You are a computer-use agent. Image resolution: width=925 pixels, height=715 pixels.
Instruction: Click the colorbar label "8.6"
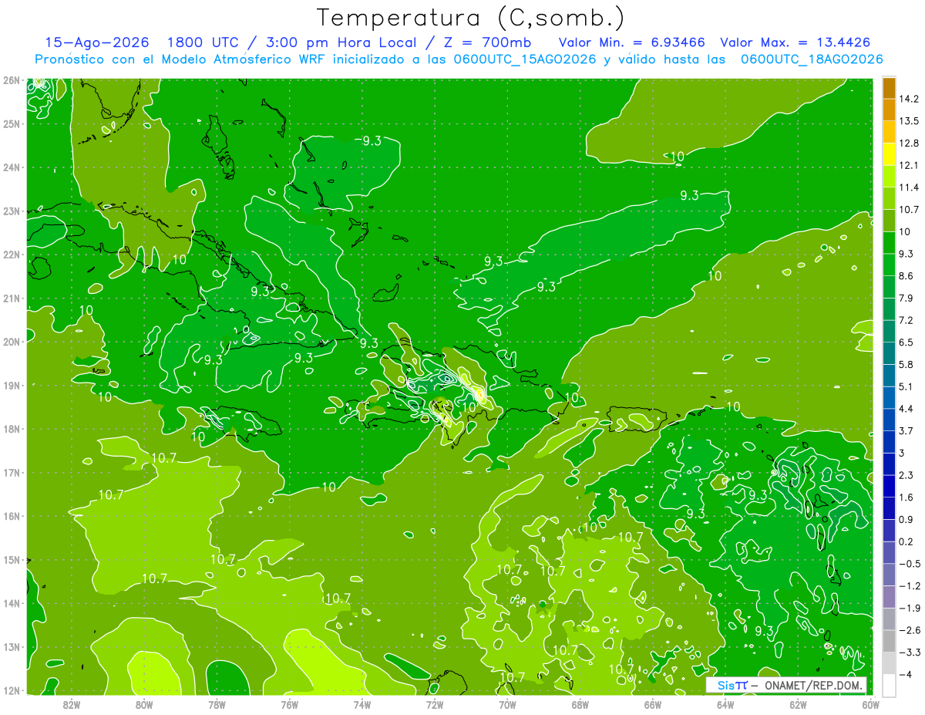907,275
